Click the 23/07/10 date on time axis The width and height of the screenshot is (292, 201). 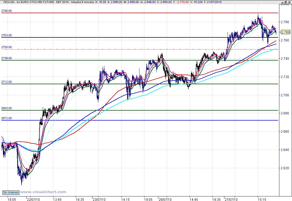click(x=99, y=199)
